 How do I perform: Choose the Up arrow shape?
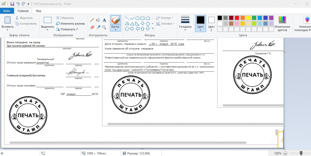click(x=142, y=29)
